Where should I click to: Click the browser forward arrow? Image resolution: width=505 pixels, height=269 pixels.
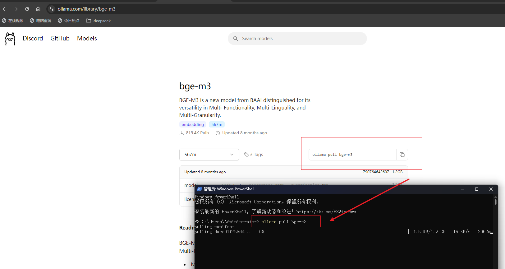click(x=16, y=9)
